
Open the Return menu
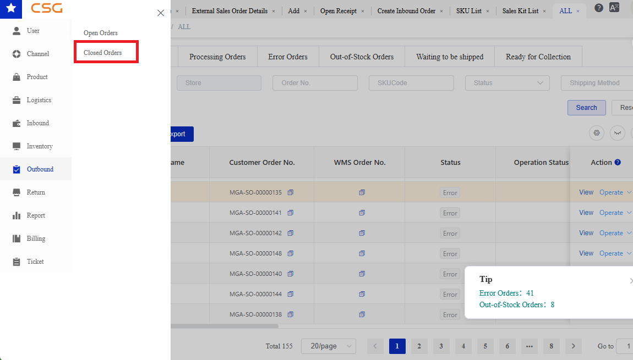[36, 192]
